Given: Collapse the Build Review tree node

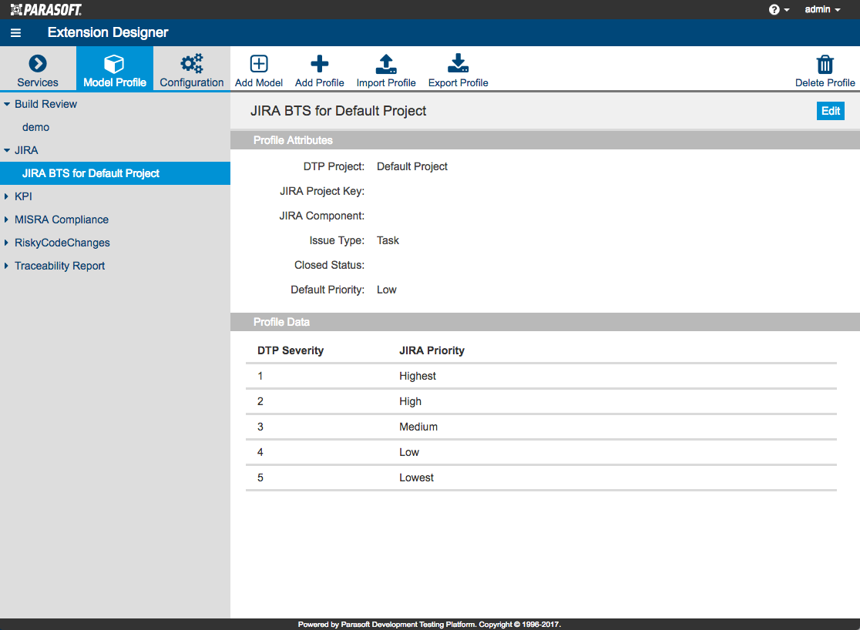Looking at the screenshot, I should pyautogui.click(x=7, y=104).
